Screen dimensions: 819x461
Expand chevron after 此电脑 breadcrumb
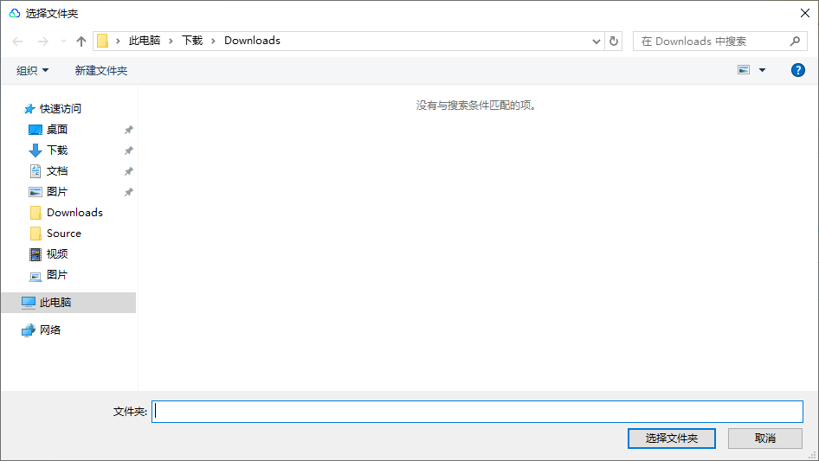point(171,41)
